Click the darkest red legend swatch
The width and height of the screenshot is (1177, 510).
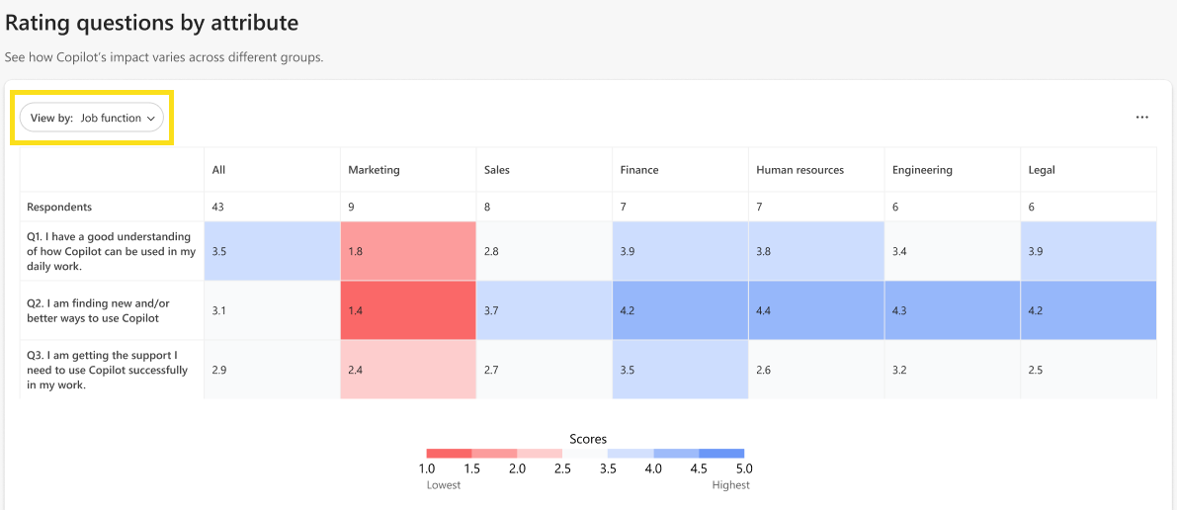click(449, 454)
